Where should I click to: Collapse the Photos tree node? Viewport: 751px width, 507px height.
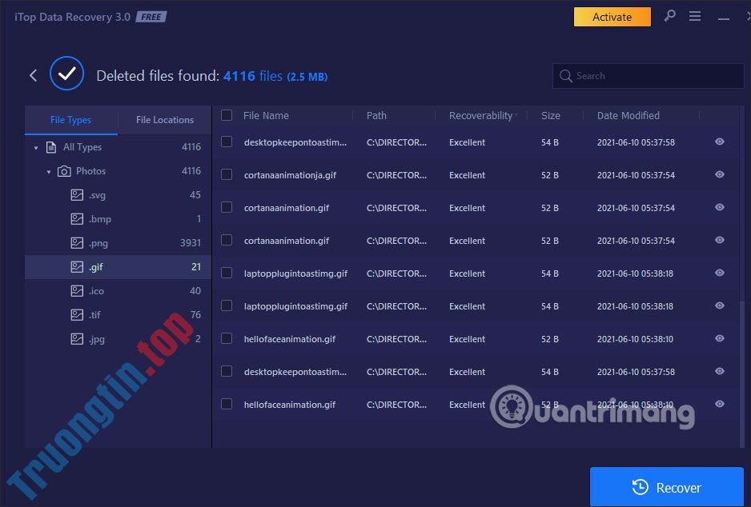[x=49, y=172]
